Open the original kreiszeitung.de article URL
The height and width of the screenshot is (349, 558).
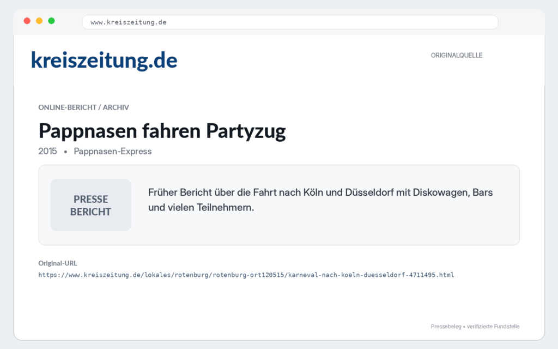click(246, 275)
